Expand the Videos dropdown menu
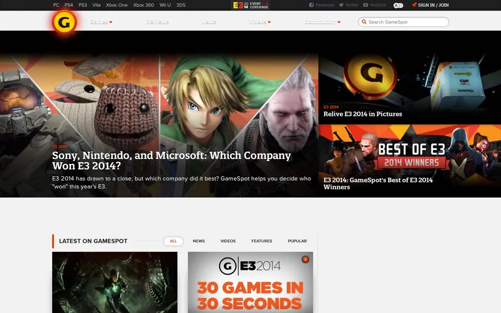 point(260,22)
